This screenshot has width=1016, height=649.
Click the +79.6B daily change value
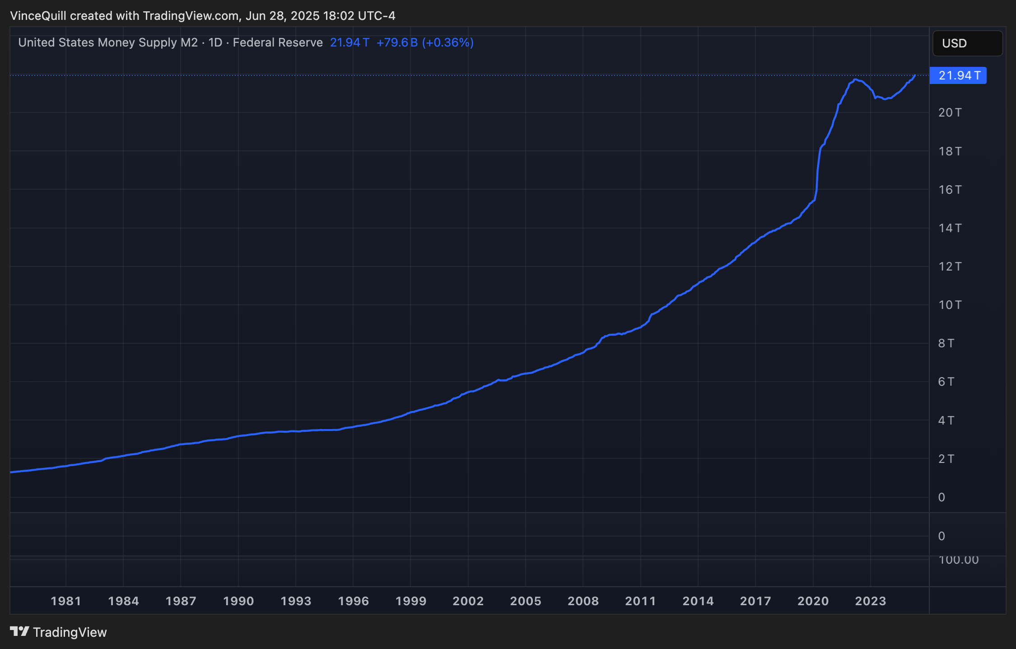tap(397, 42)
